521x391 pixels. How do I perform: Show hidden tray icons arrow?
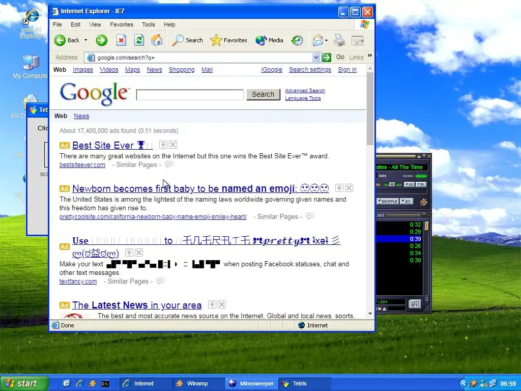[464, 383]
